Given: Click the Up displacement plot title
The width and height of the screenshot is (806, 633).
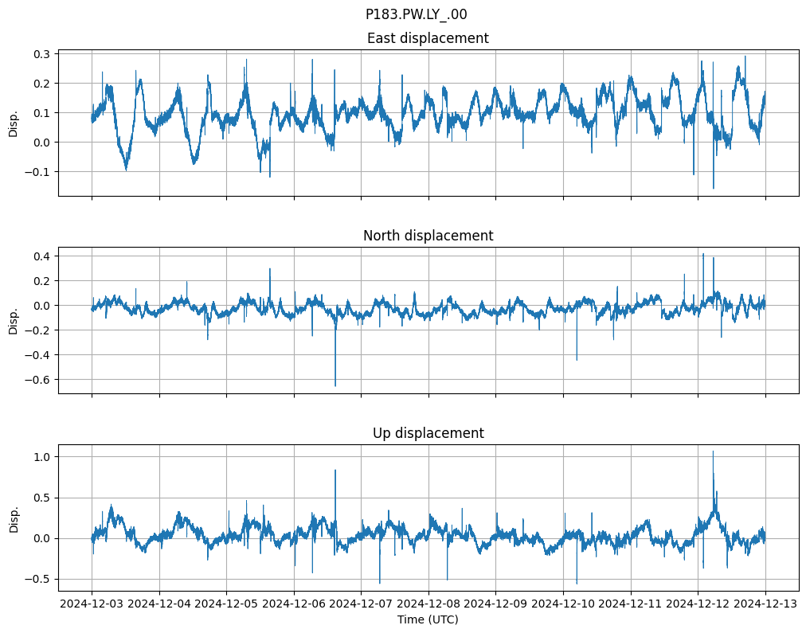Looking at the screenshot, I should click(x=428, y=433).
